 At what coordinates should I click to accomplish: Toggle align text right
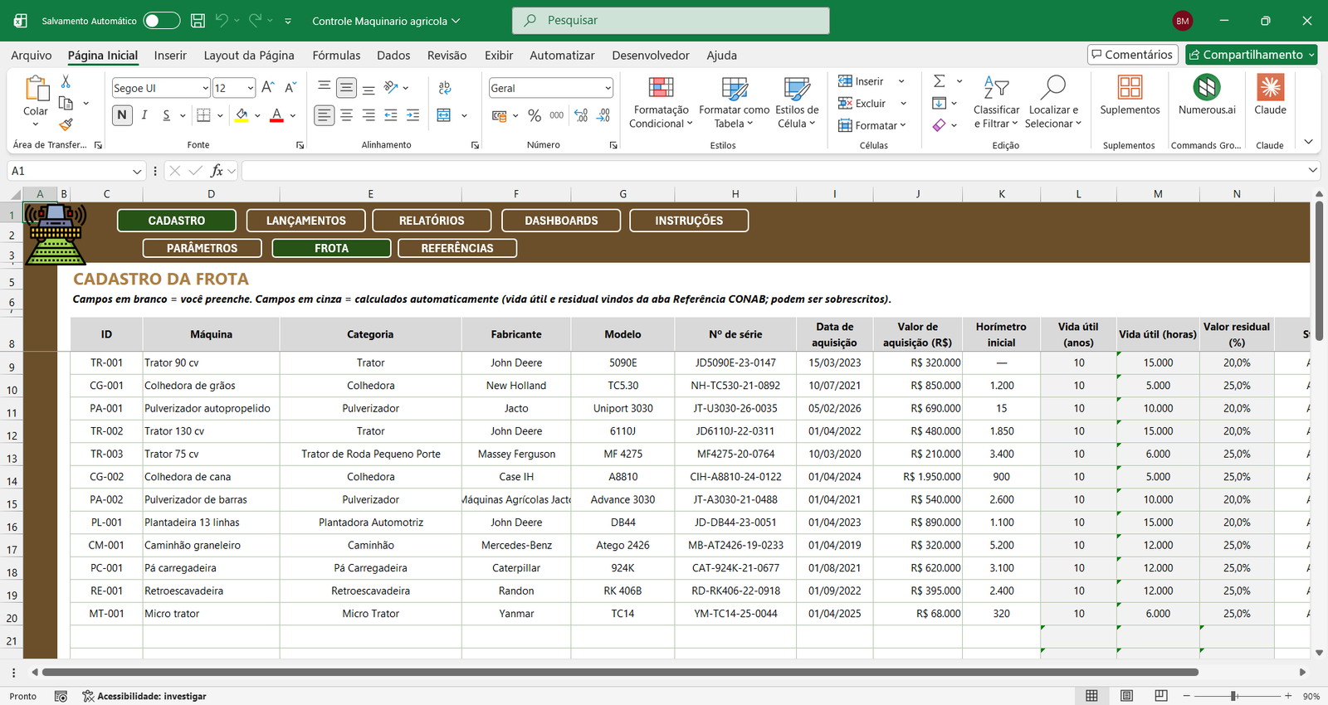point(369,115)
